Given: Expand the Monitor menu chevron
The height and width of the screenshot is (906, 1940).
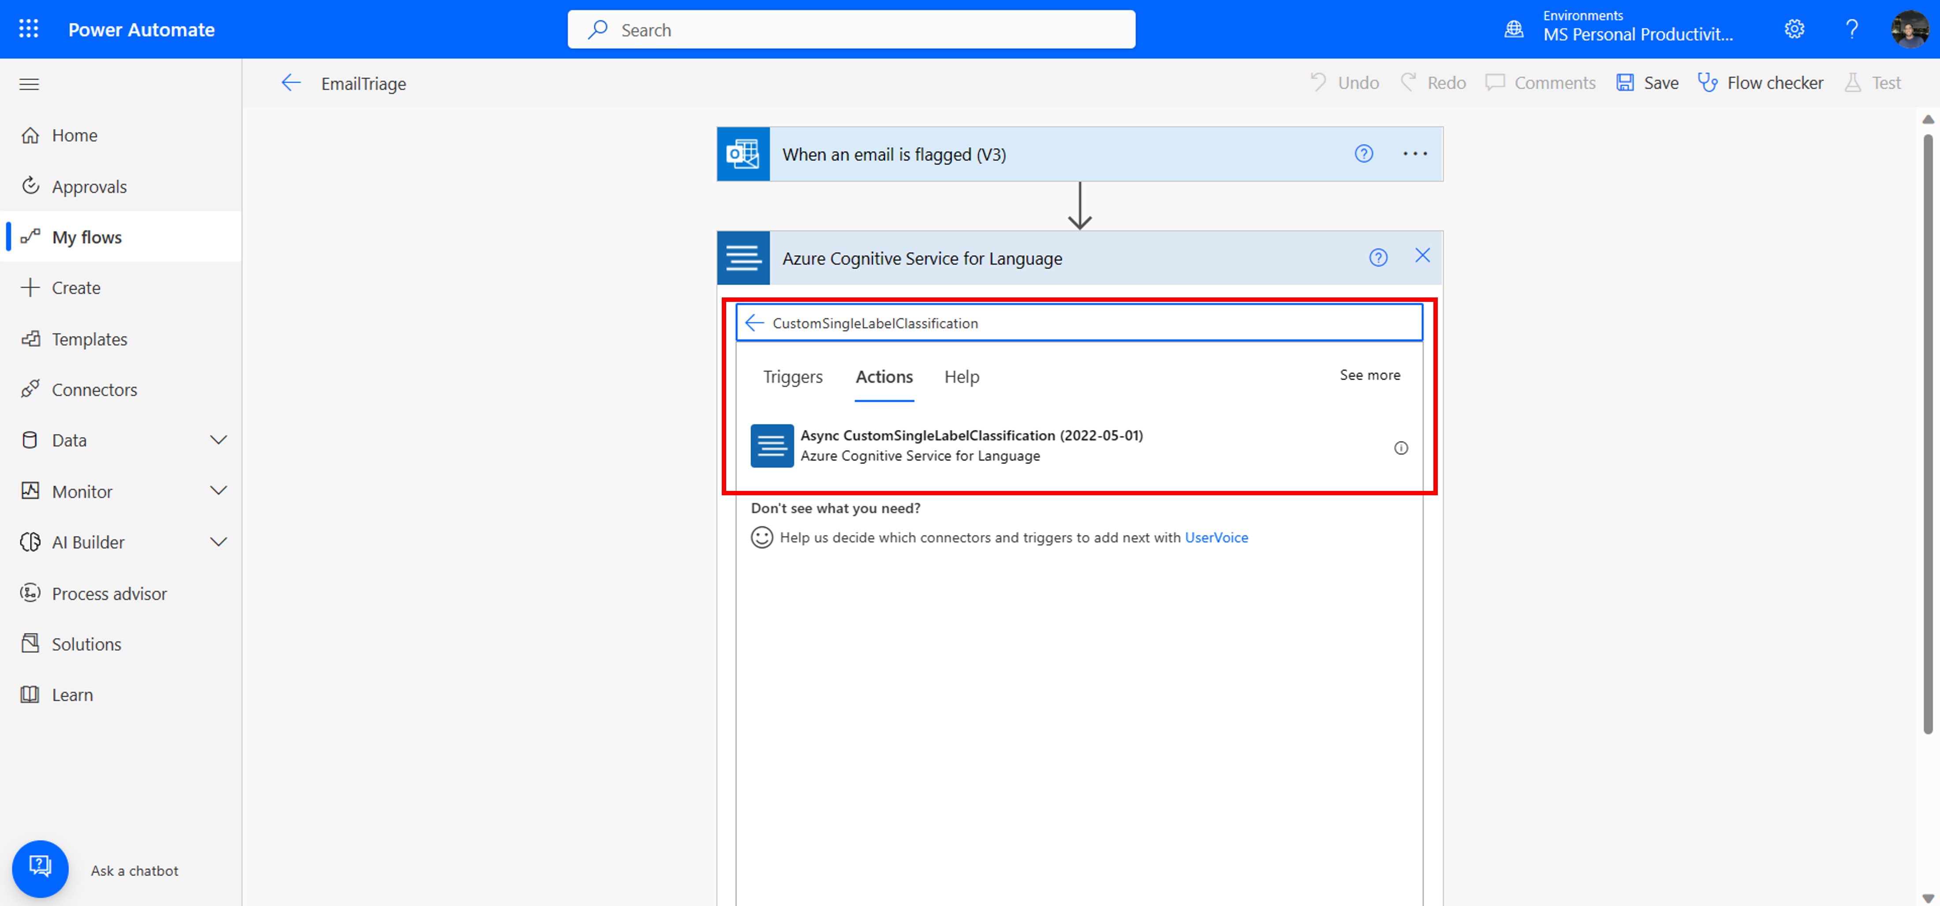Looking at the screenshot, I should pyautogui.click(x=218, y=490).
